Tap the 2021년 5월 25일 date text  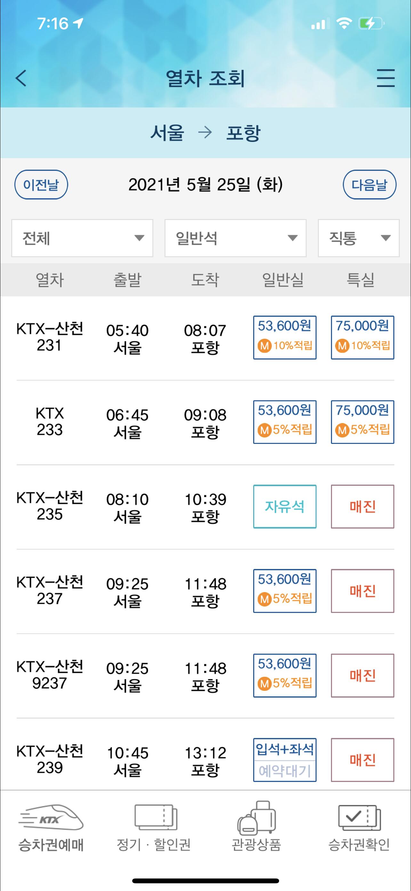click(x=205, y=185)
